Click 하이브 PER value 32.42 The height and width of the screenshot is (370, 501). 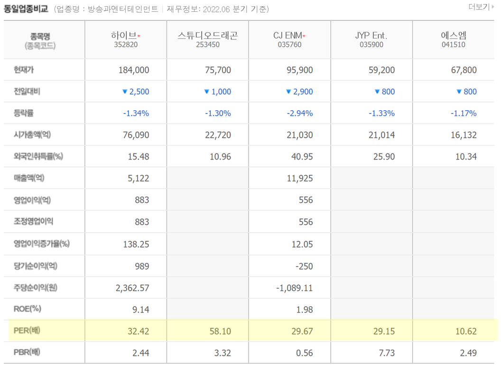(139, 332)
